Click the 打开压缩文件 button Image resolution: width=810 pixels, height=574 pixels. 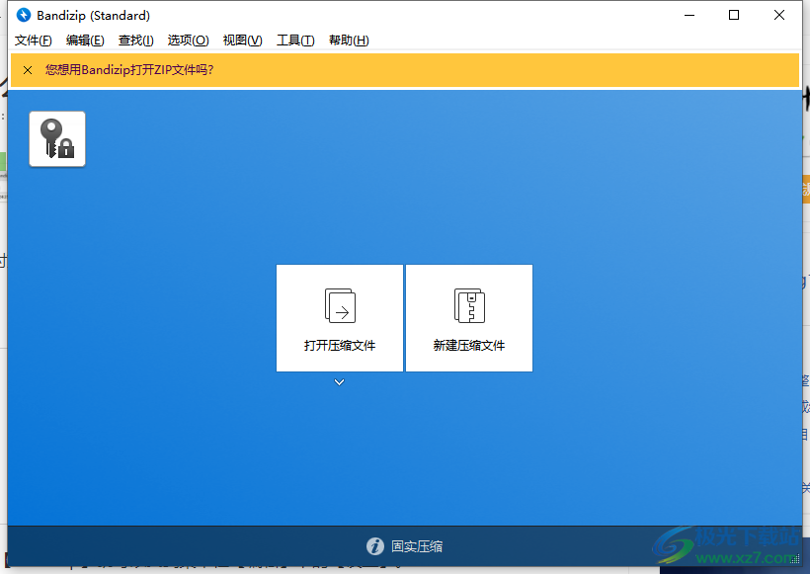point(340,318)
